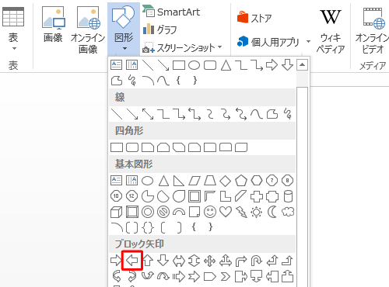Viewport: 389px width, 287px height.
Task: Select the cylinder (can) shape
Action: point(288,196)
